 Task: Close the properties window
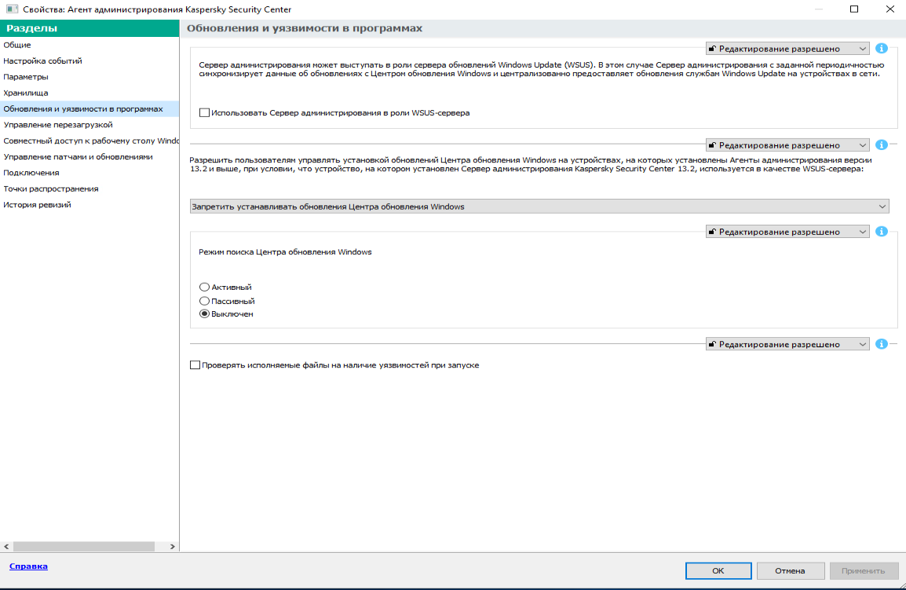coord(890,9)
